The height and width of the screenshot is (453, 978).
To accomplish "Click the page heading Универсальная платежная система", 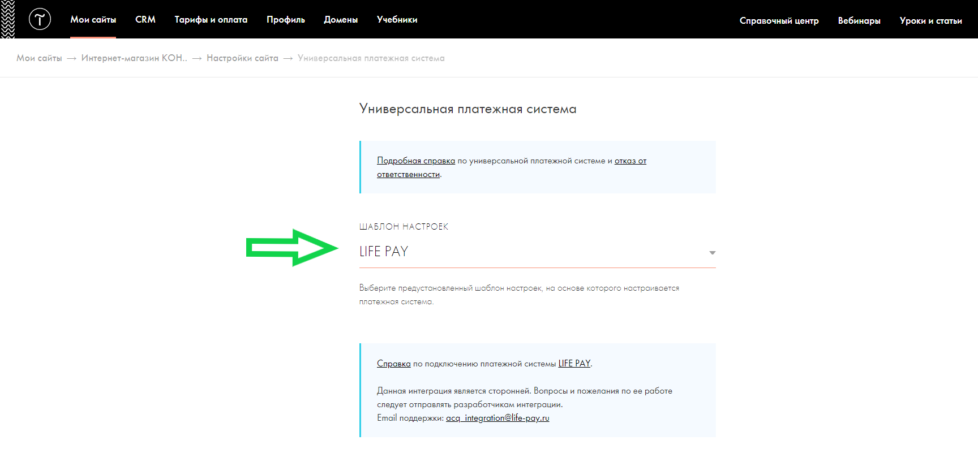I will click(467, 109).
